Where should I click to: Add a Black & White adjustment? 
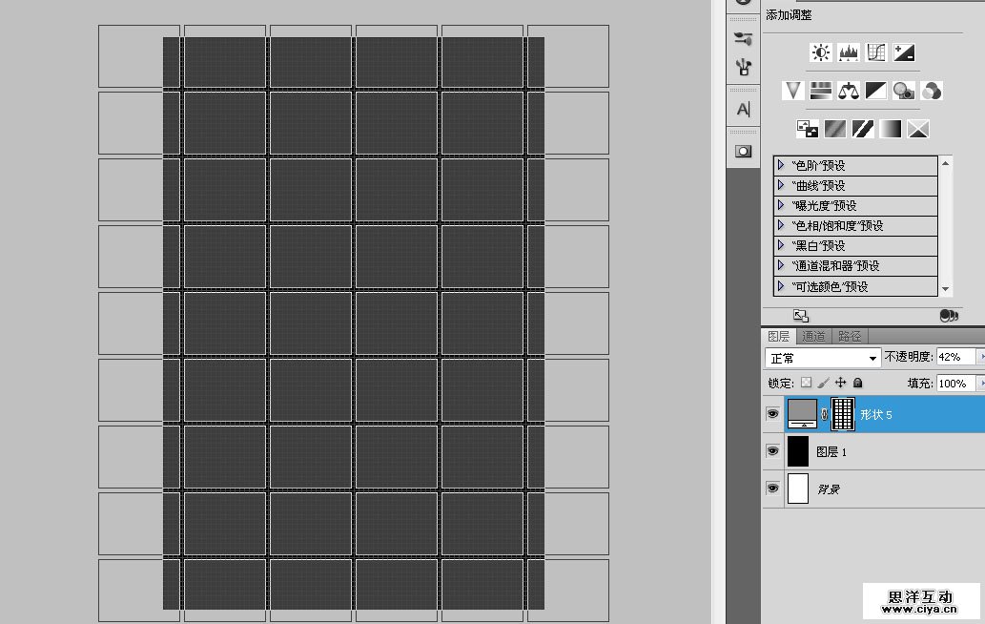tap(875, 91)
